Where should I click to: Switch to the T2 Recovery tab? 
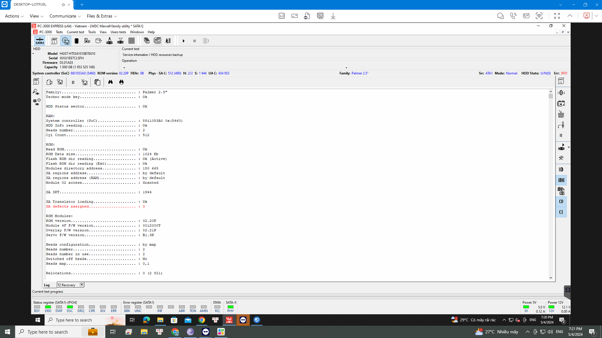pyautogui.click(x=67, y=285)
